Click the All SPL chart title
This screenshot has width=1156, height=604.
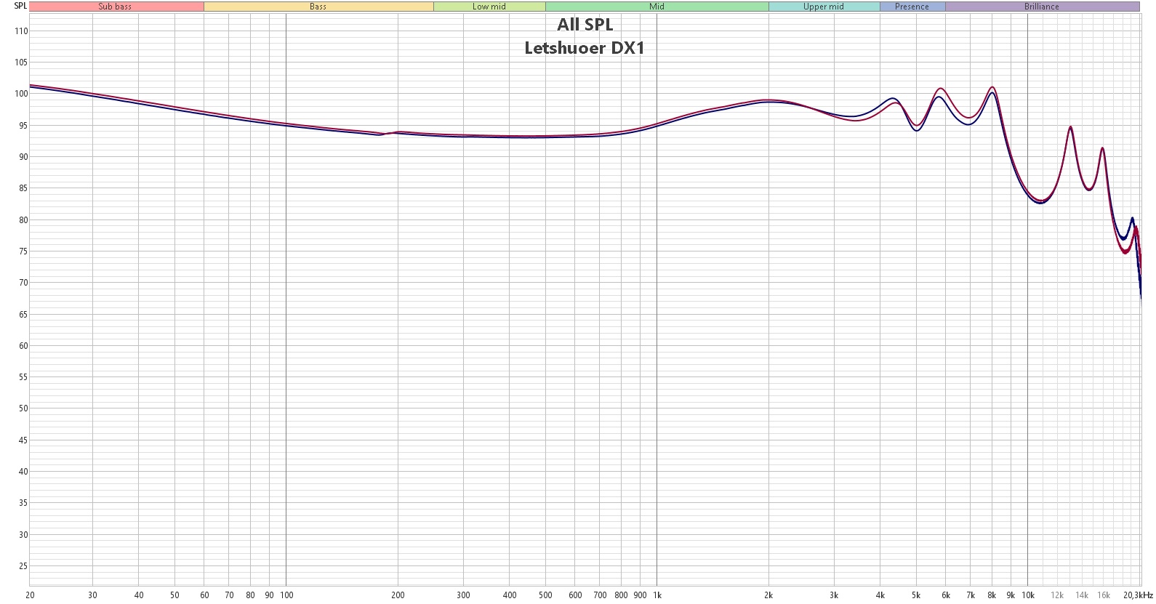[585, 25]
